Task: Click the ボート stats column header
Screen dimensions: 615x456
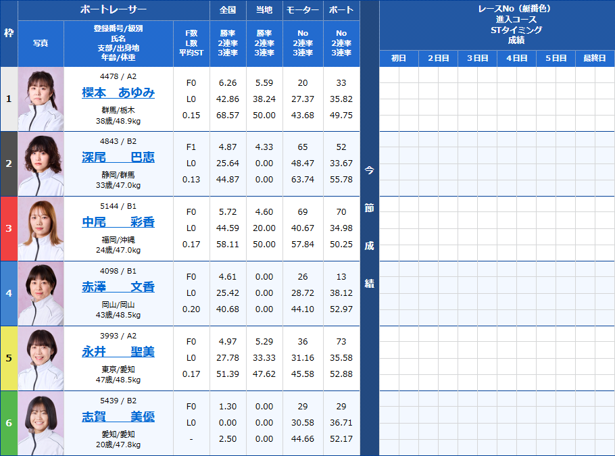Action: click(341, 9)
